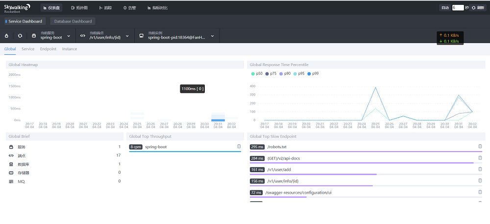This screenshot has height=224, width=490.
Task: Open the 追踪 trace menu
Action: coord(105,8)
